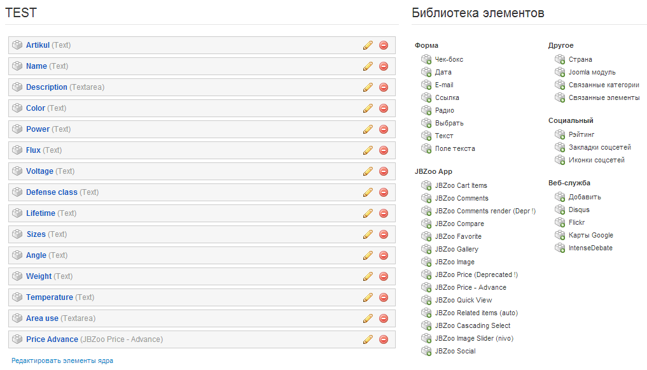
Task: Click the add icon beside JBZoo Gallery
Action: [x=426, y=249]
